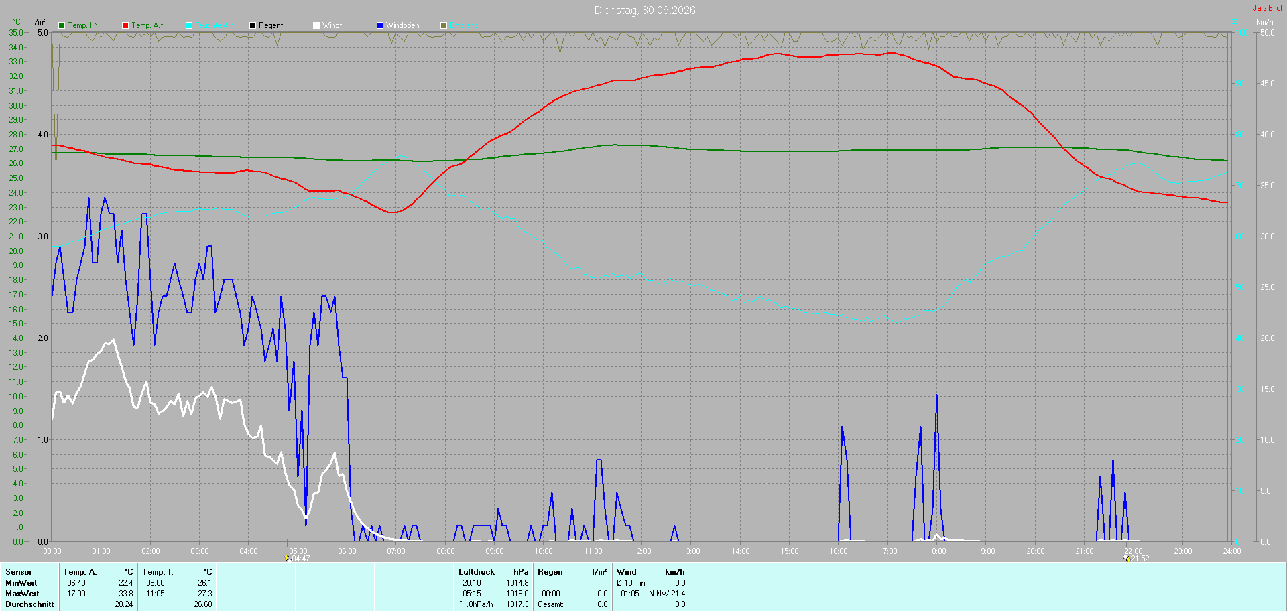
Task: Click the 'hPa' unit label
Action: click(521, 572)
